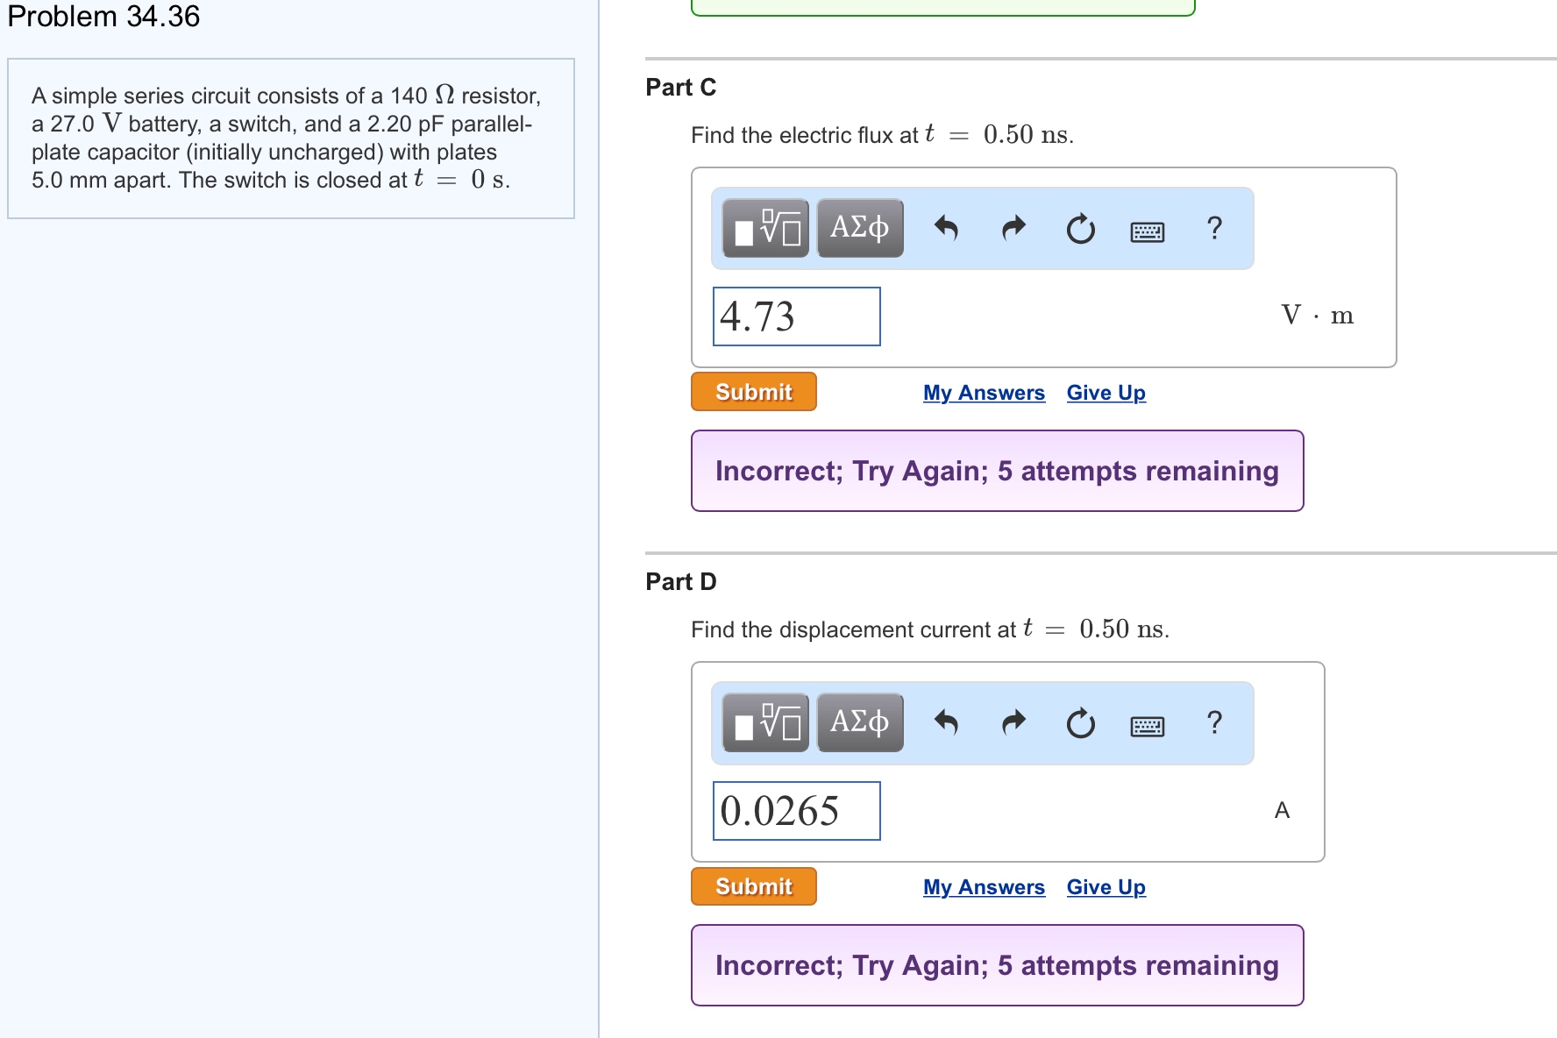Submit the displacement current answer in Part D
Image resolution: width=1557 pixels, height=1038 pixels.
pyautogui.click(x=752, y=885)
